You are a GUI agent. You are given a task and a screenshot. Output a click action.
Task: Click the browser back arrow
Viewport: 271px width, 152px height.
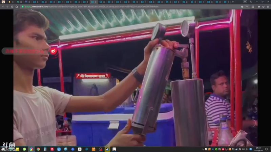(x=3, y=6)
